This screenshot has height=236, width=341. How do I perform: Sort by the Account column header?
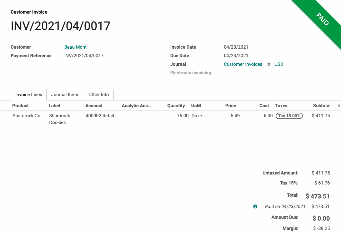(94, 105)
